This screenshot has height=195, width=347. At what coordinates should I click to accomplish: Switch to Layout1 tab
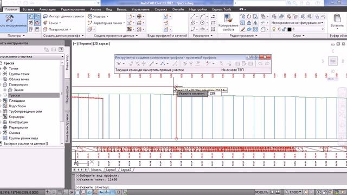[111, 170]
